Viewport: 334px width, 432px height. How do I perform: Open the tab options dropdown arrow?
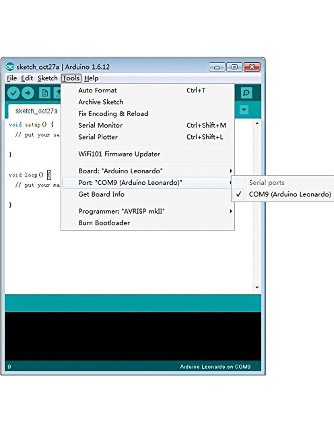[244, 110]
